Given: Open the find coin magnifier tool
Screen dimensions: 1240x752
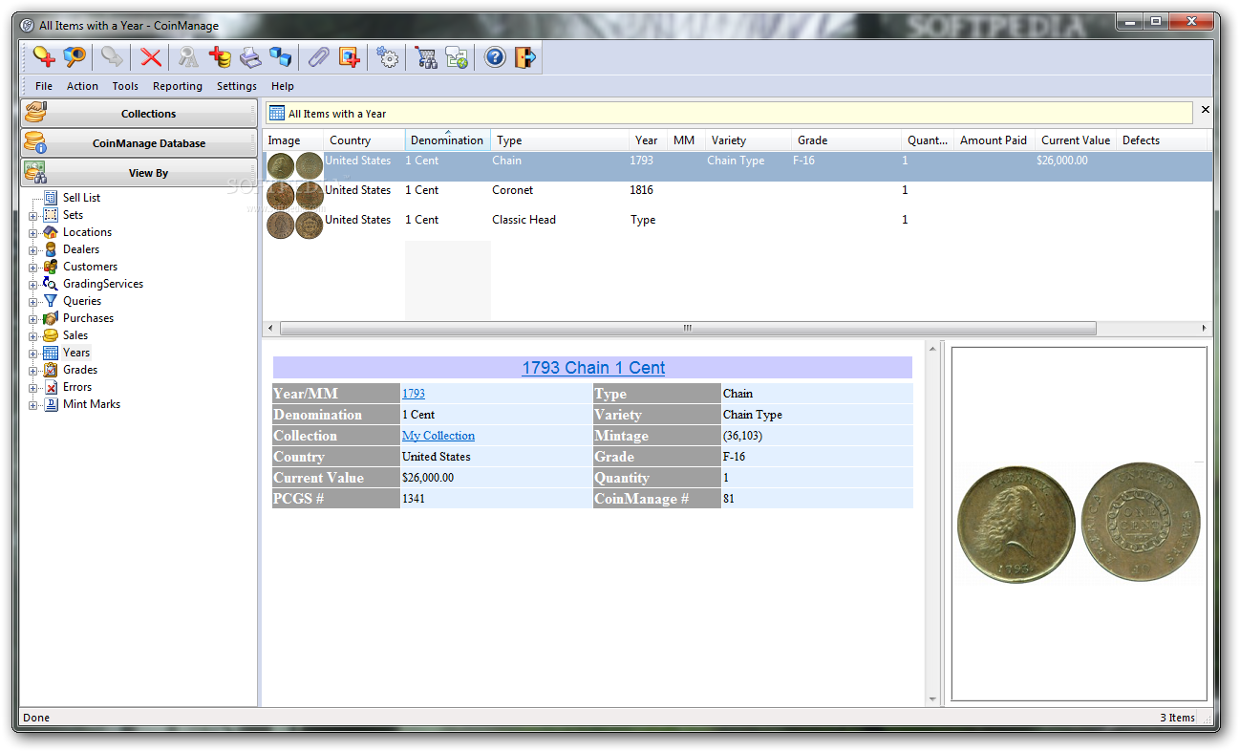Looking at the screenshot, I should tap(75, 57).
